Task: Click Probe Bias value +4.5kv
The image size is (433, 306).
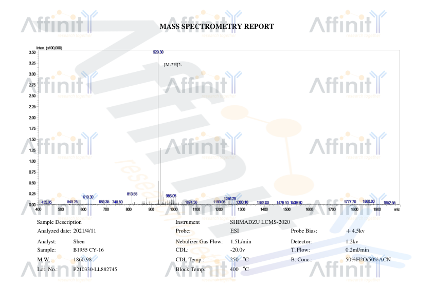Action: 355,231
